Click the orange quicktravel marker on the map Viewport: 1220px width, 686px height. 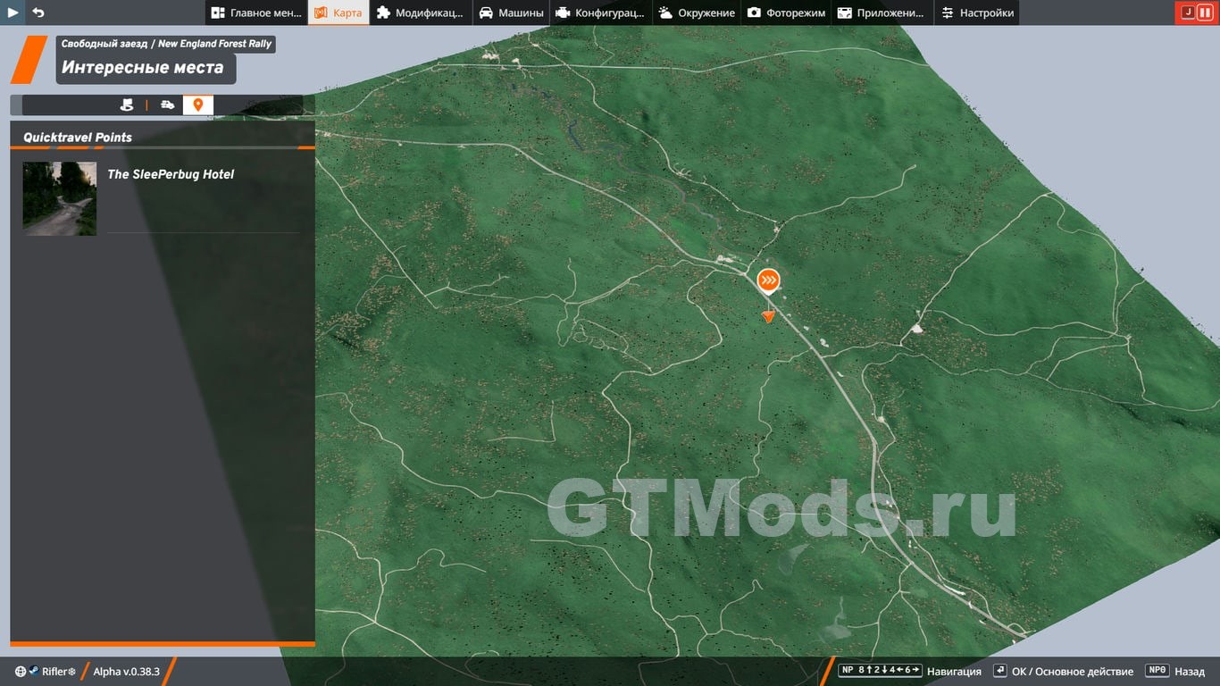(768, 281)
